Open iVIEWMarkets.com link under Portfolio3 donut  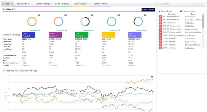pyautogui.click(x=88, y=31)
